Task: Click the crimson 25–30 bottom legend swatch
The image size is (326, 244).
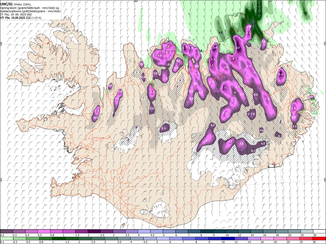Action: coord(306,239)
